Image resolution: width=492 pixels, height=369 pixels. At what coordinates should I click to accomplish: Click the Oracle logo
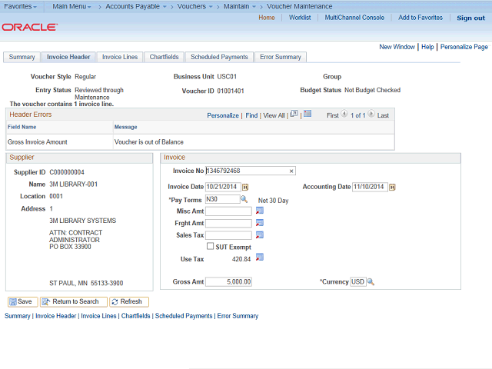coord(30,28)
